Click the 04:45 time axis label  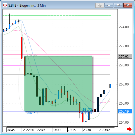point(11,130)
